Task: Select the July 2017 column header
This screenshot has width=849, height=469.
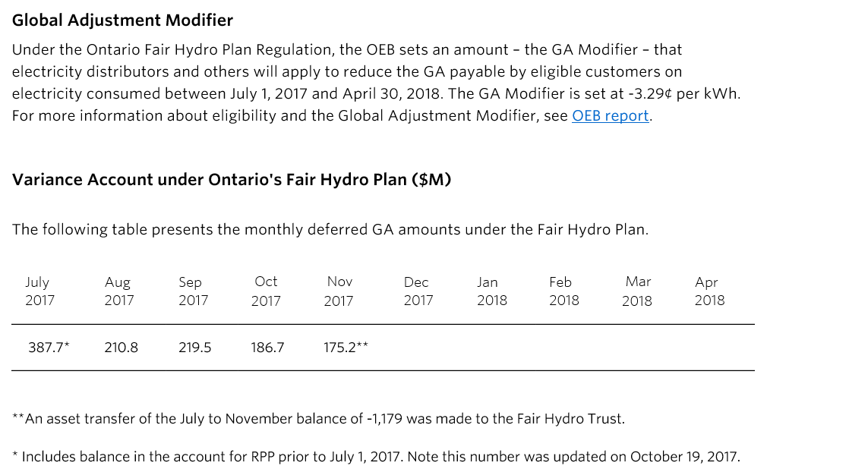Action: (x=39, y=291)
